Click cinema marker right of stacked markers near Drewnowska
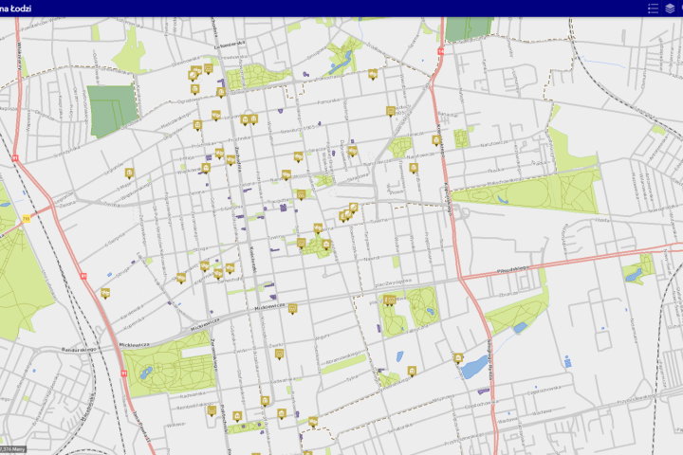The width and height of the screenshot is (683, 455). [x=208, y=69]
